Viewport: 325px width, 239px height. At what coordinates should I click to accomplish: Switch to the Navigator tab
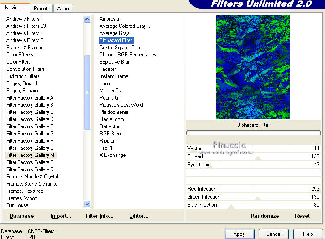pyautogui.click(x=15, y=8)
